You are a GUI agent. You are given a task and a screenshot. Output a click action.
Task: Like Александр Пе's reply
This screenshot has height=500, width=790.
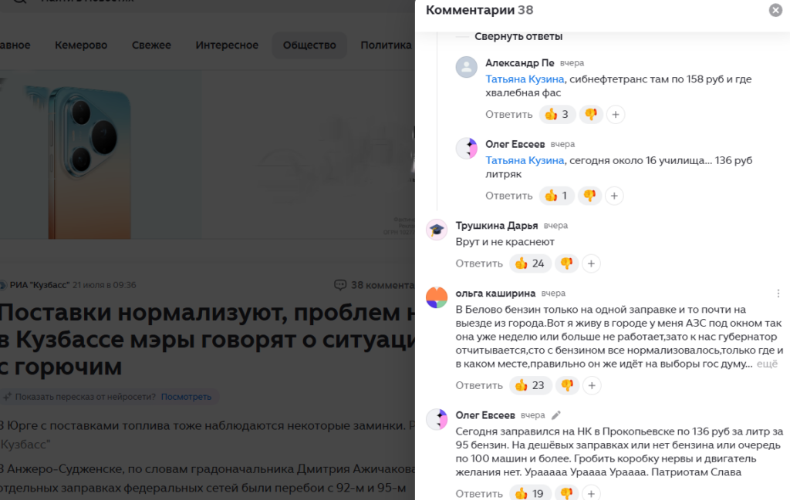tap(557, 114)
